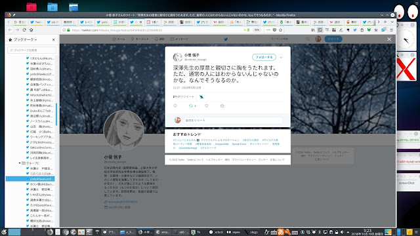Open the profile website link below the bio
The height and width of the screenshot is (236, 420).
[123, 202]
